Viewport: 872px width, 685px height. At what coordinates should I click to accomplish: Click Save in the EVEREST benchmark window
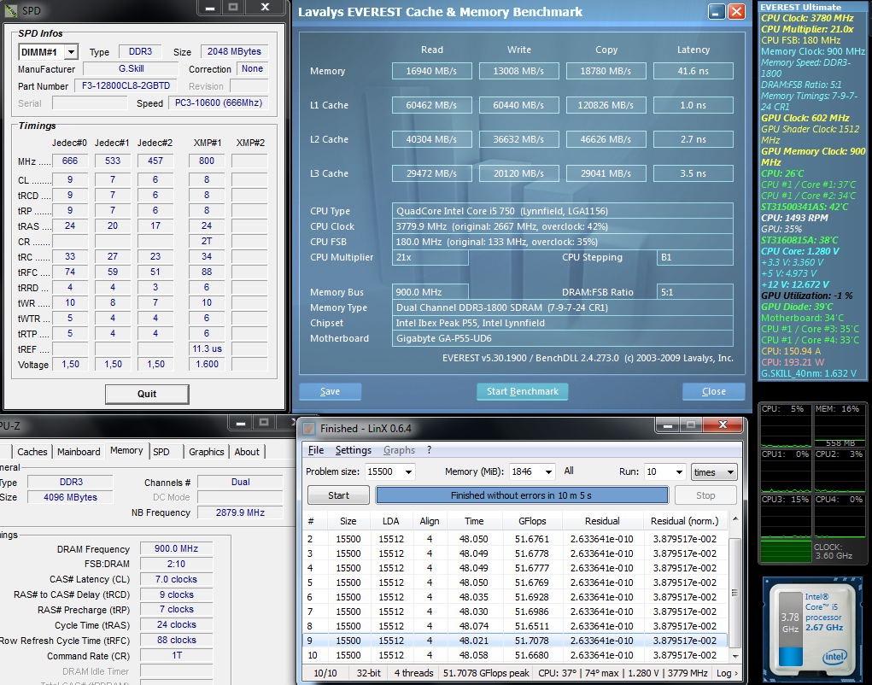[x=330, y=391]
